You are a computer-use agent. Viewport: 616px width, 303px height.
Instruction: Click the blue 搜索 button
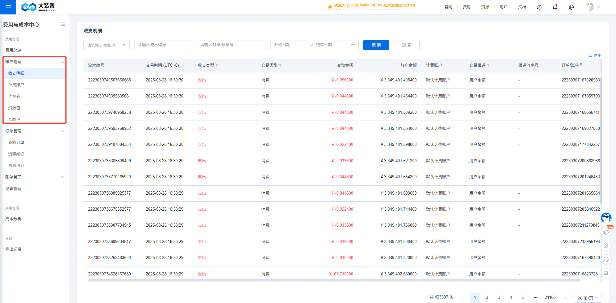point(376,45)
